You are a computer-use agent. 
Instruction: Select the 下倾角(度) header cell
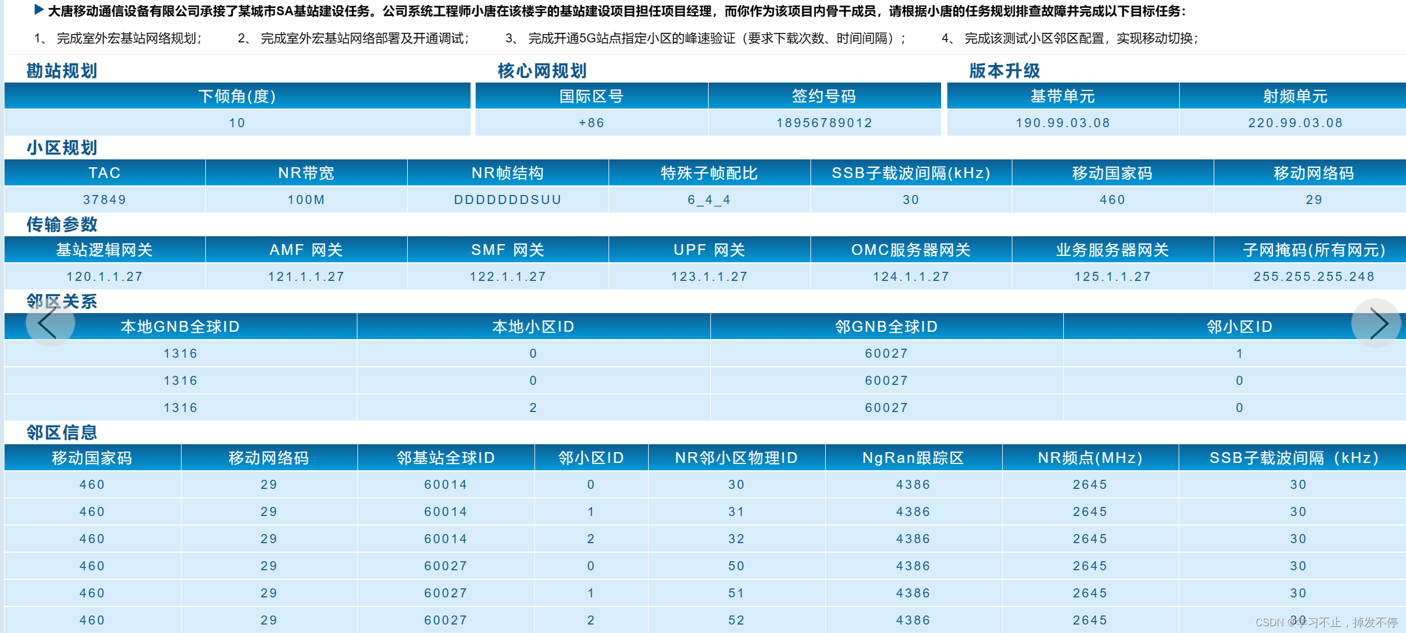pos(237,96)
